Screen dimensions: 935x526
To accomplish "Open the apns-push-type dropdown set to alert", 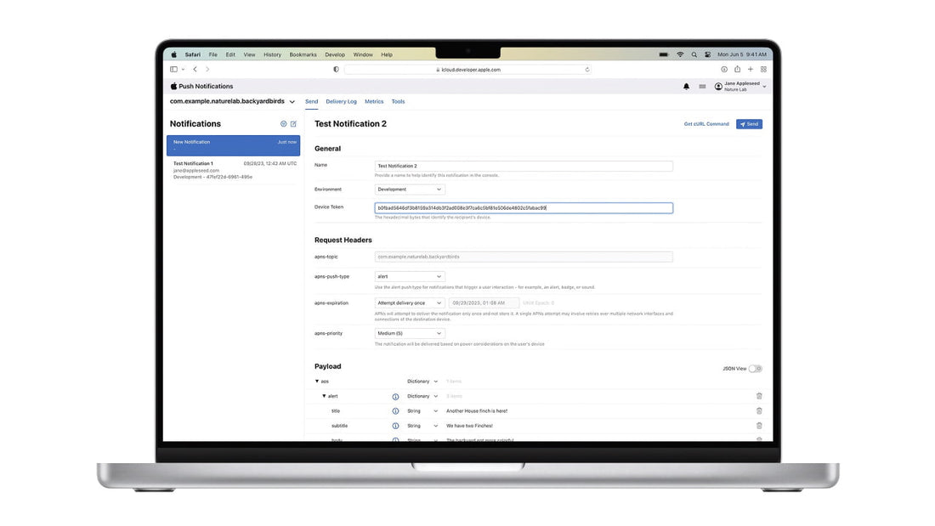I will (409, 276).
